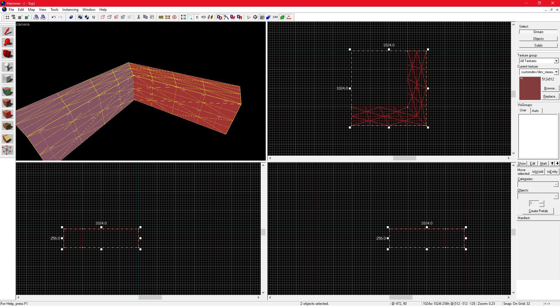
Task: Pick the Block creation tool
Action: [8, 79]
